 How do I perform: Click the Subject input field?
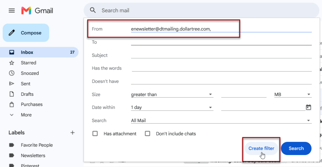221,55
